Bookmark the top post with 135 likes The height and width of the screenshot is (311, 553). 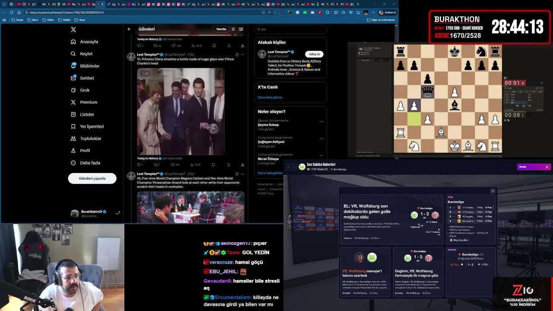(214, 45)
